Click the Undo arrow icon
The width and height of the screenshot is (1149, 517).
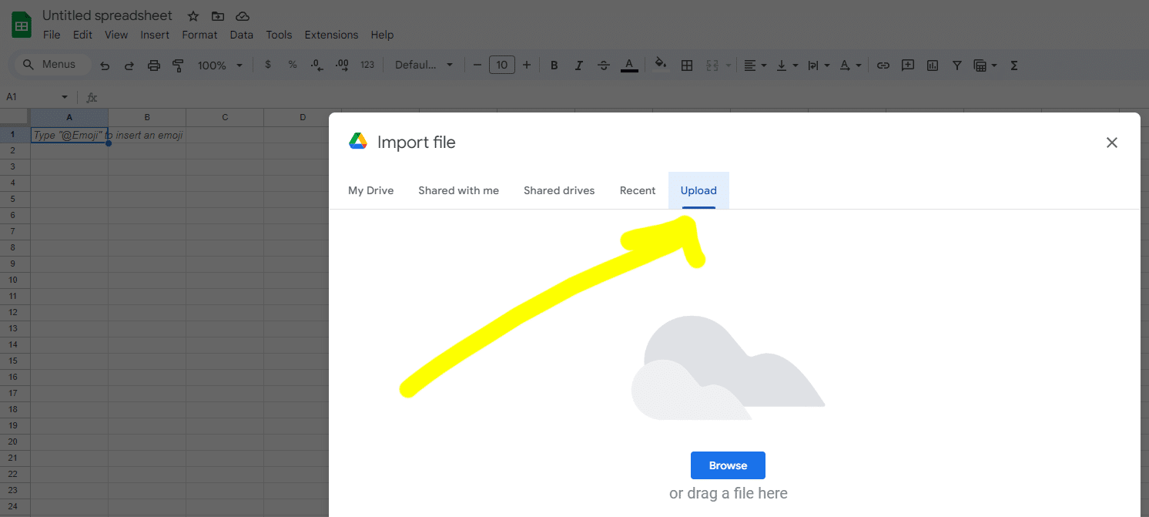[x=105, y=65]
